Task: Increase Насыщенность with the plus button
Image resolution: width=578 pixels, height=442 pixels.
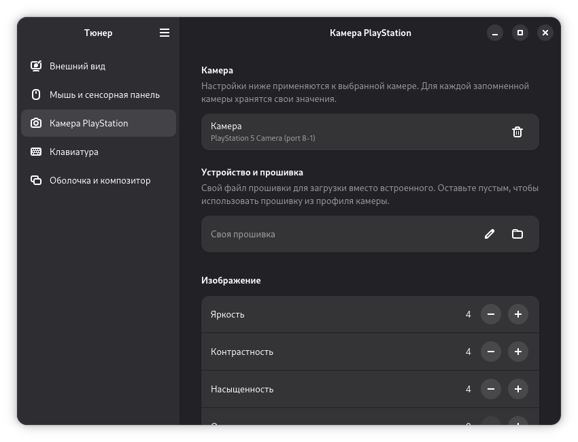Action: click(518, 389)
